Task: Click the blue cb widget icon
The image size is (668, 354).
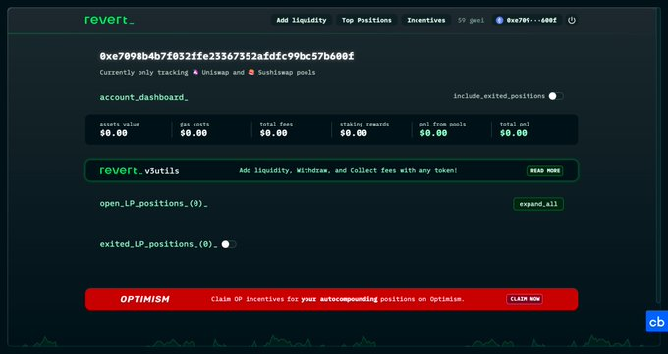Action: (656, 322)
